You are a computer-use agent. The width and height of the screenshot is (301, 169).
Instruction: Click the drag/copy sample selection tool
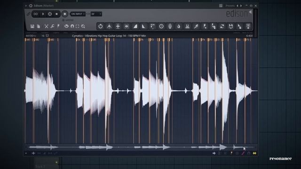coord(239,26)
